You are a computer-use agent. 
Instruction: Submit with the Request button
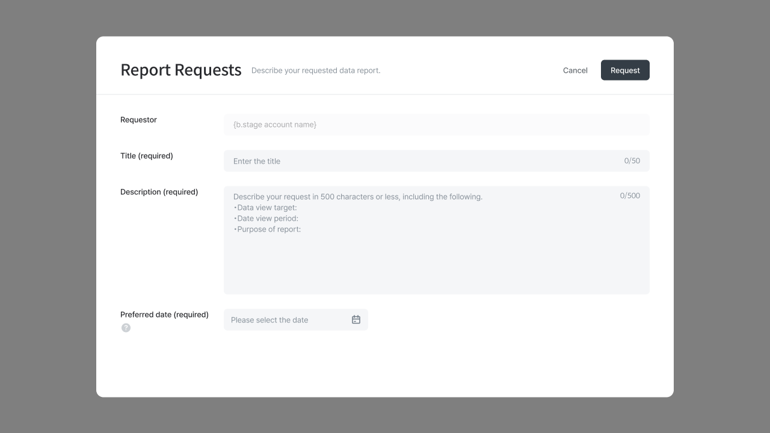tap(625, 70)
